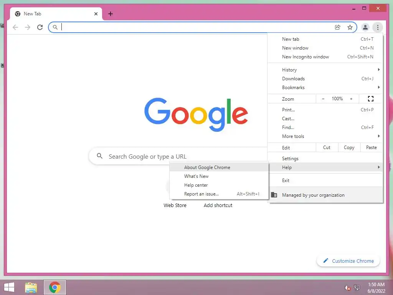Open Downloads from the menu
Image resolution: width=393 pixels, height=295 pixels.
pos(325,78)
